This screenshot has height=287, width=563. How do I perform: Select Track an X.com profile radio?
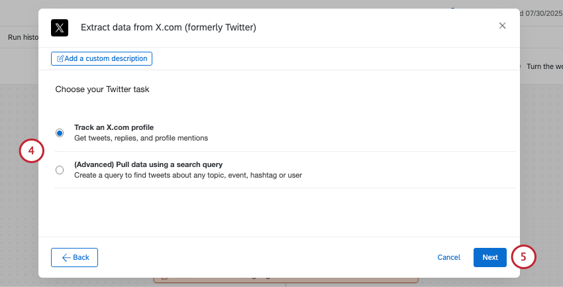click(x=60, y=133)
